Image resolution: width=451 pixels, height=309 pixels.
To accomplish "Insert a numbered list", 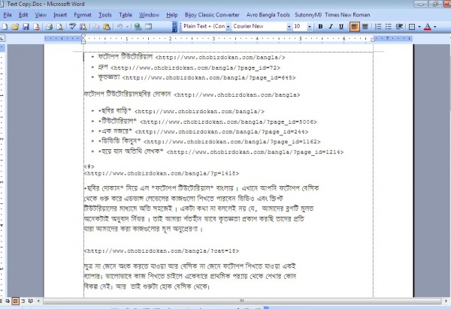I will [378, 27].
